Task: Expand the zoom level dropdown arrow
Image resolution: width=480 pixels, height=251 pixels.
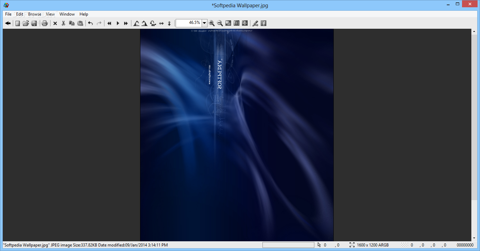Action: (204, 23)
